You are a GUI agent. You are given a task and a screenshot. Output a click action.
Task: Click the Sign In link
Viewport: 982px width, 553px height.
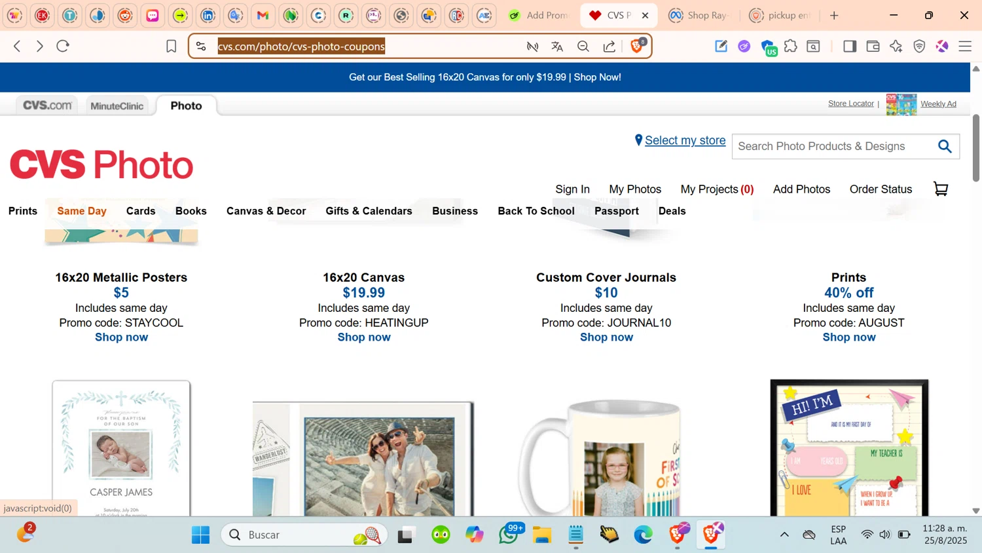point(573,189)
